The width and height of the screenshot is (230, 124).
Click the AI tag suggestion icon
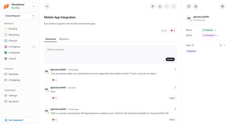click(x=221, y=45)
